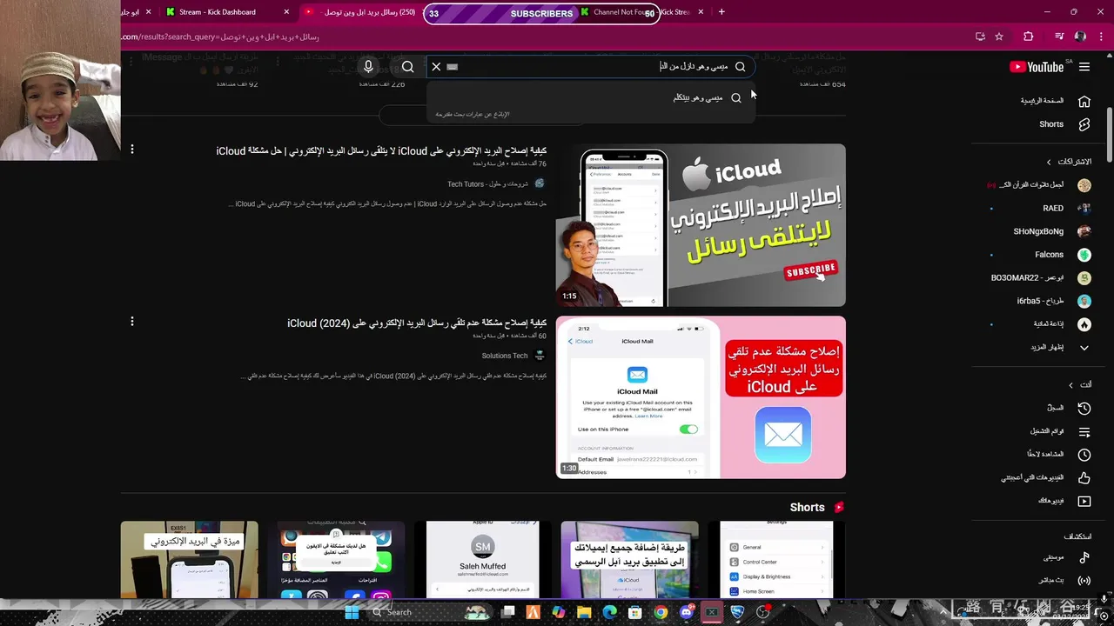Click the browser address bar URL
Viewport: 1114px width, 626px height.
point(220,37)
